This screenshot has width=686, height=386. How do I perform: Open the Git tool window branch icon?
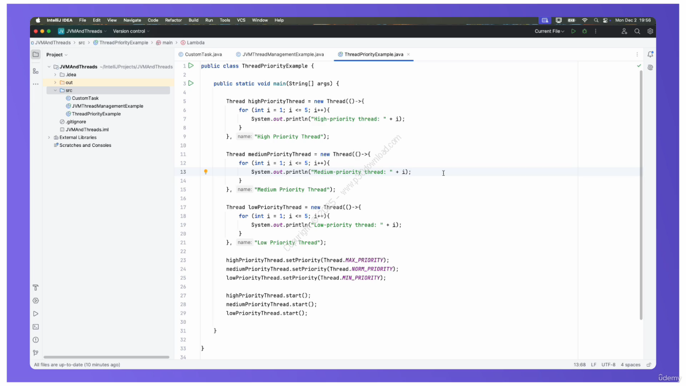[x=35, y=353]
